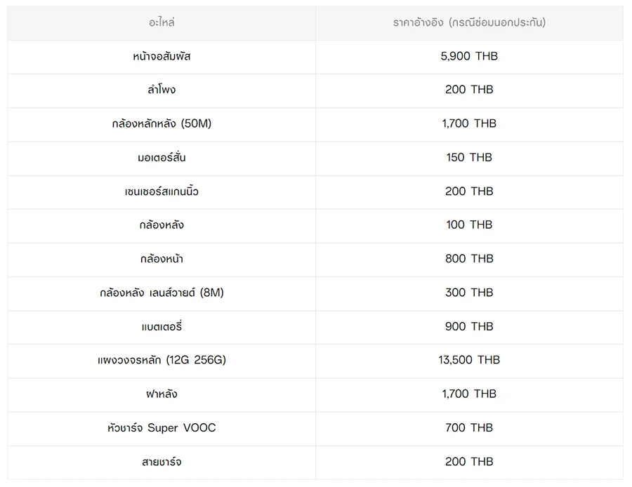Image resolution: width=632 pixels, height=487 pixels.
Task: Select the แบตเตอรี่ part name
Action: point(162,326)
